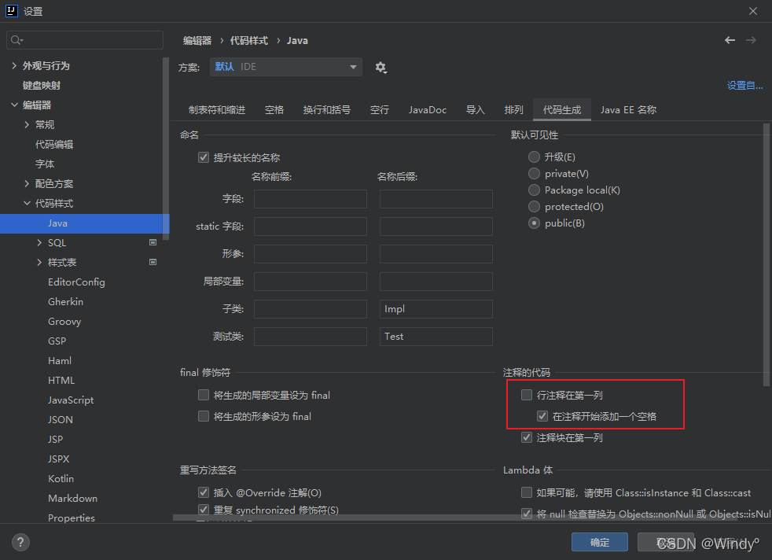Navigate back with the left arrow icon
The width and height of the screenshot is (772, 560).
coord(730,39)
